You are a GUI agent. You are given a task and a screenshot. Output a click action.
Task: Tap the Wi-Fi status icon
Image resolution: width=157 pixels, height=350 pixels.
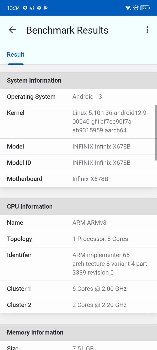pyautogui.click(x=128, y=8)
